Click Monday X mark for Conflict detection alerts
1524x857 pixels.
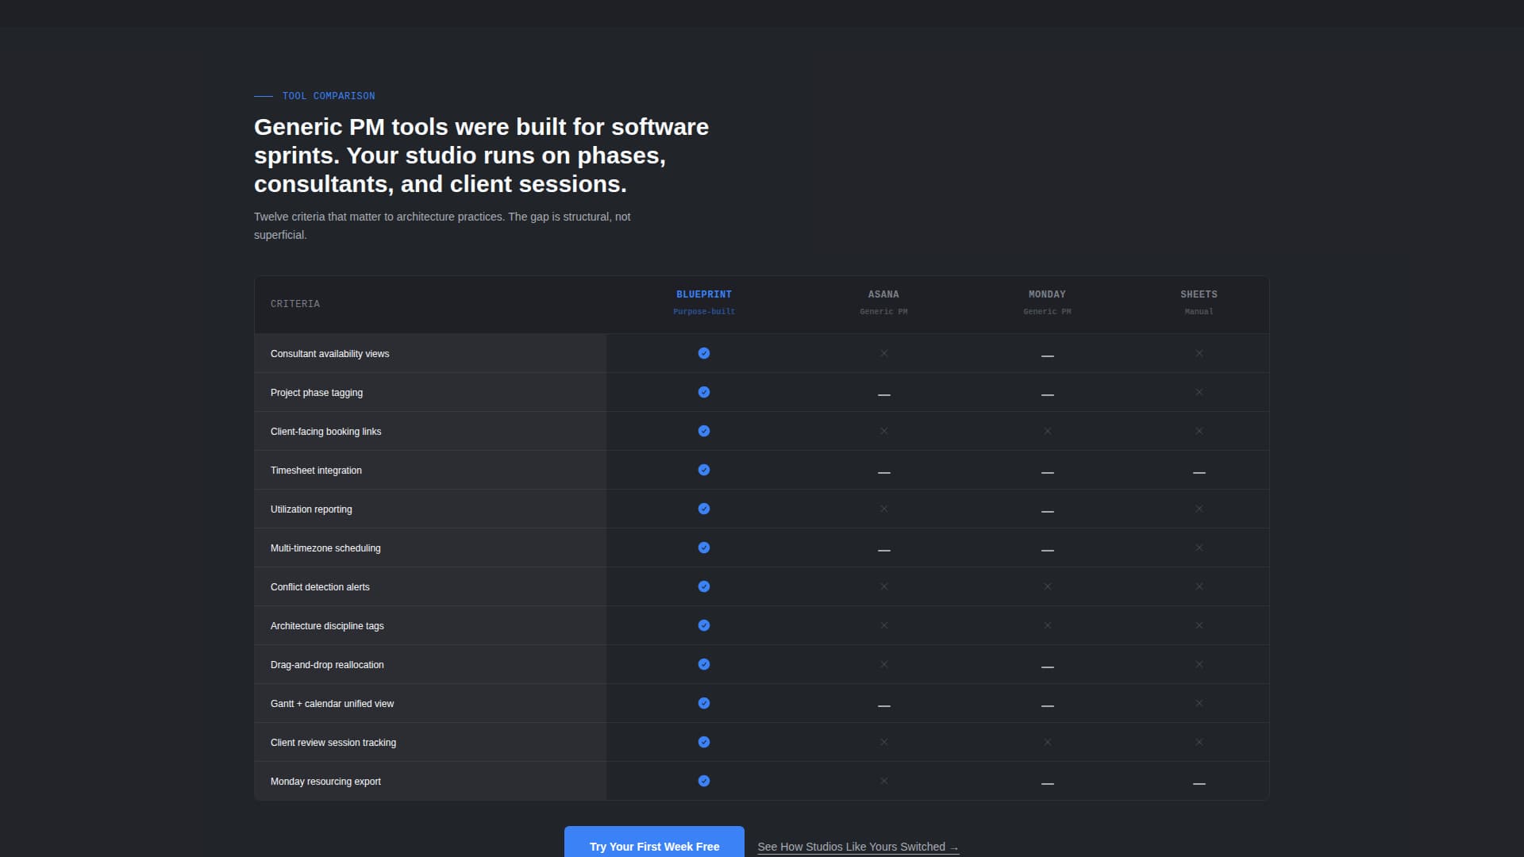pos(1048,586)
